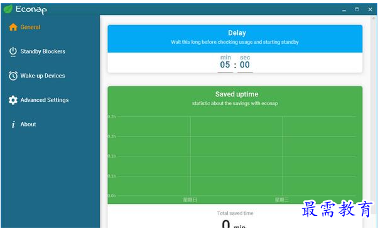Click the gear icon for Advanced Settings

pos(13,100)
